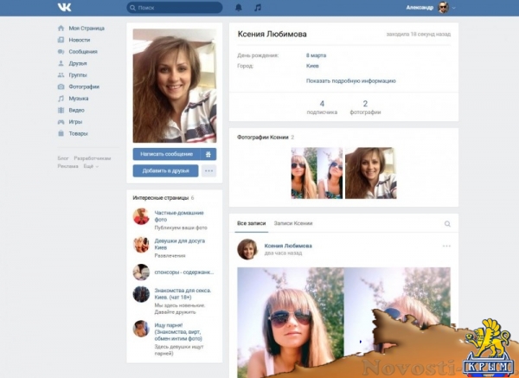
Task: Expand the Александр account menu
Action: coord(430,8)
